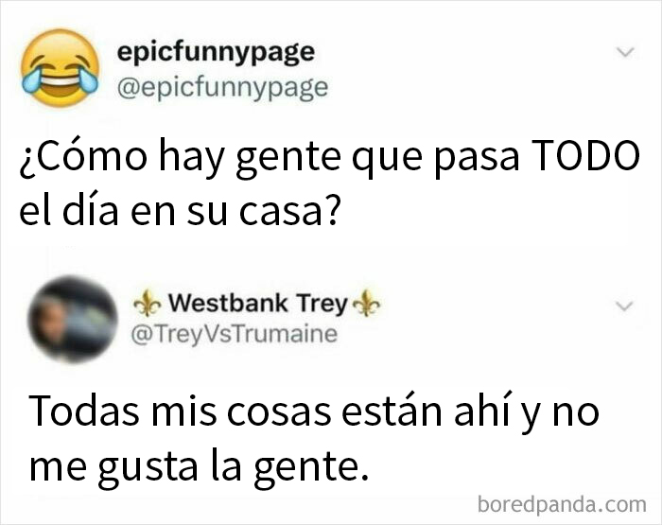The width and height of the screenshot is (662, 525).
Task: Click the word casa? ending the first tweet
Action: click(288, 209)
